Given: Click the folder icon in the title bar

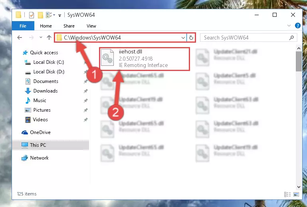Looking at the screenshot, I should 18,15.
